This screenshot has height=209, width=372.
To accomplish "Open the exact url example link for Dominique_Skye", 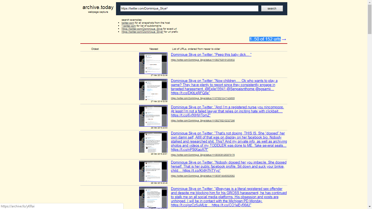I will pyautogui.click(x=142, y=29).
